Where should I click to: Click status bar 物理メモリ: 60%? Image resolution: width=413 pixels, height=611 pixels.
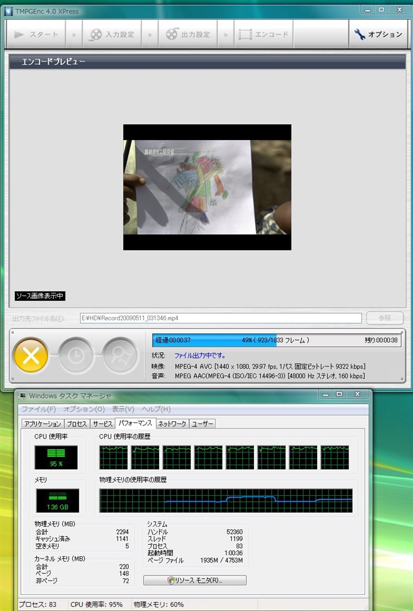point(159,604)
